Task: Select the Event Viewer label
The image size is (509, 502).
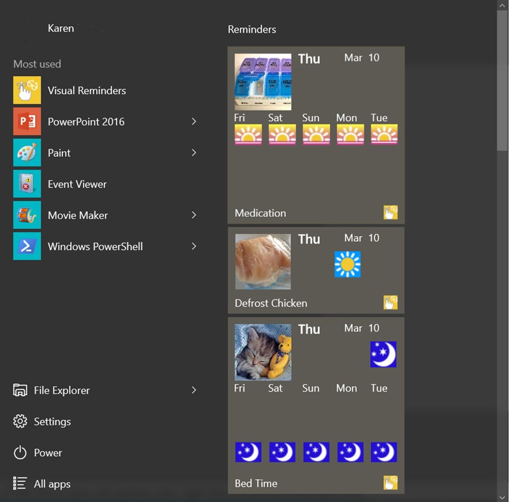Action: tap(77, 184)
